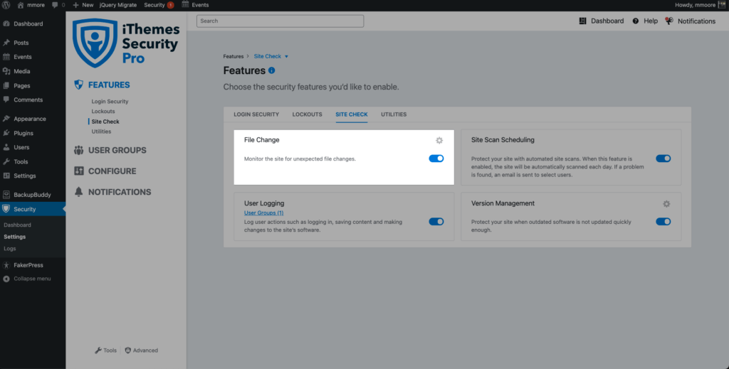
Task: Open the comments bubble in admin bar
Action: pyautogui.click(x=58, y=5)
